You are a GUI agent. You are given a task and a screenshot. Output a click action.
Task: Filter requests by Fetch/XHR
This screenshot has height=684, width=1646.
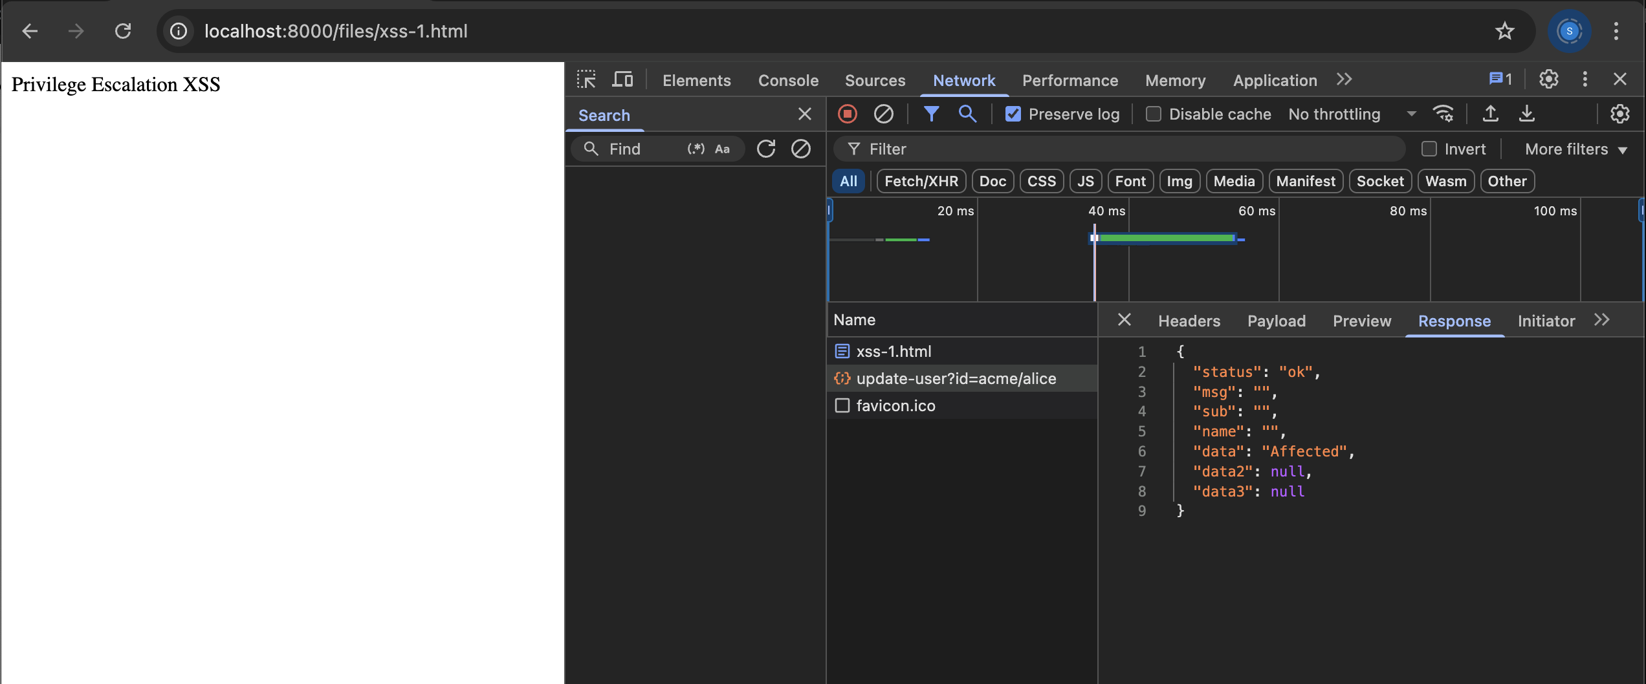click(x=921, y=181)
